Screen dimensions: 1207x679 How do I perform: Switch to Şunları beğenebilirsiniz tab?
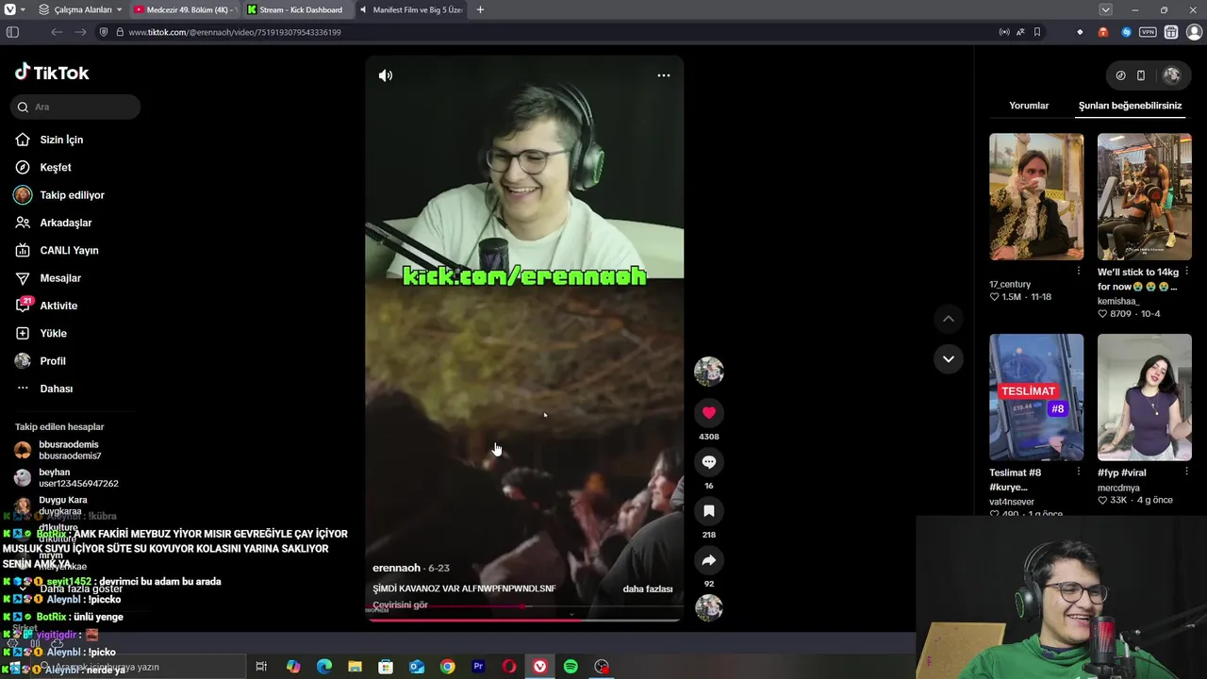tap(1130, 106)
